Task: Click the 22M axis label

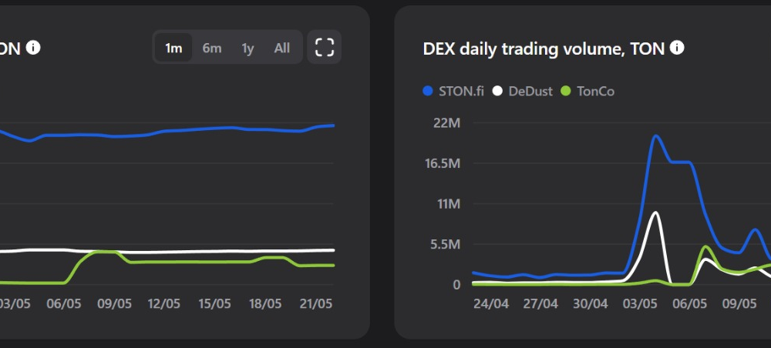Action: [446, 122]
